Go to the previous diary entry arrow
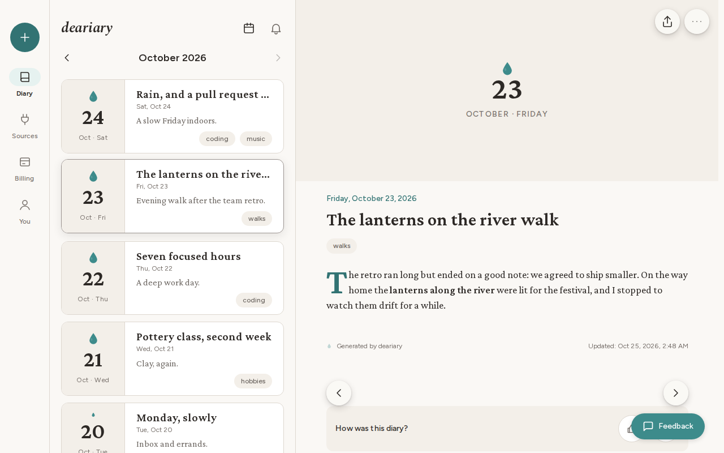This screenshot has width=724, height=453. [x=339, y=393]
